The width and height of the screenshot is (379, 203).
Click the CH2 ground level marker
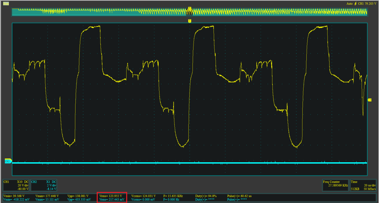[x=8, y=161]
